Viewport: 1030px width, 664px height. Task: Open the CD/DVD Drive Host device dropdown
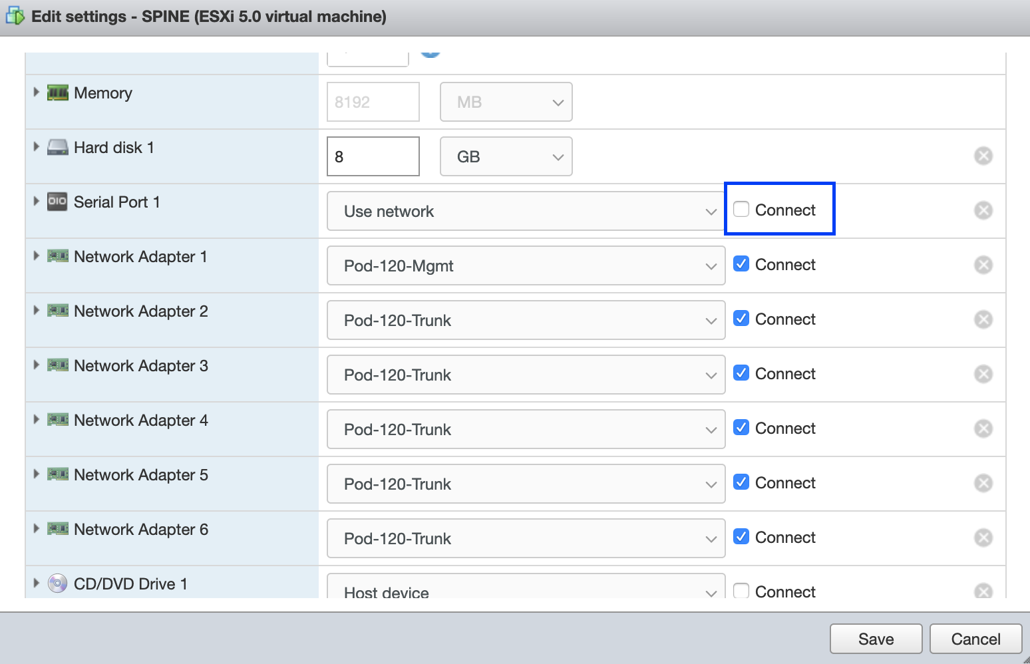[526, 588]
